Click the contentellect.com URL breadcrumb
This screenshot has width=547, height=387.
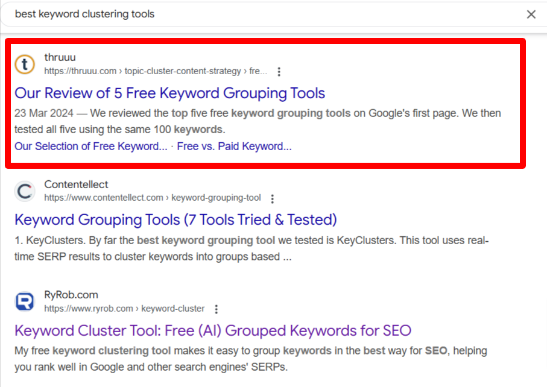pyautogui.click(x=153, y=198)
